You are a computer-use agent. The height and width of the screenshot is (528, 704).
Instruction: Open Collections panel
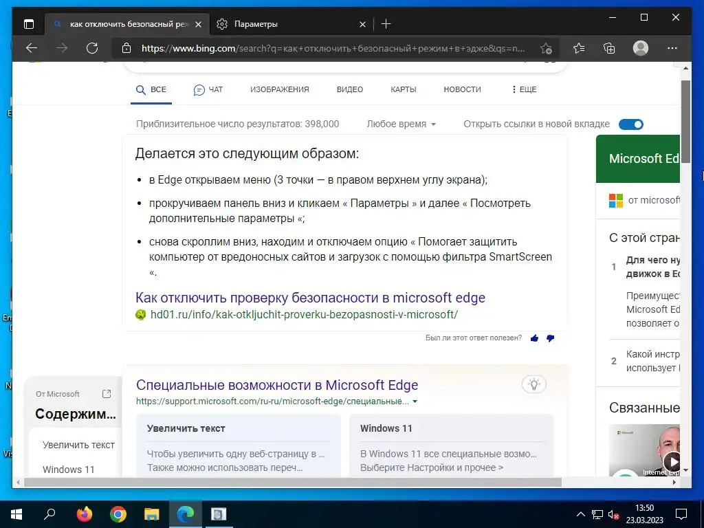[x=609, y=48]
